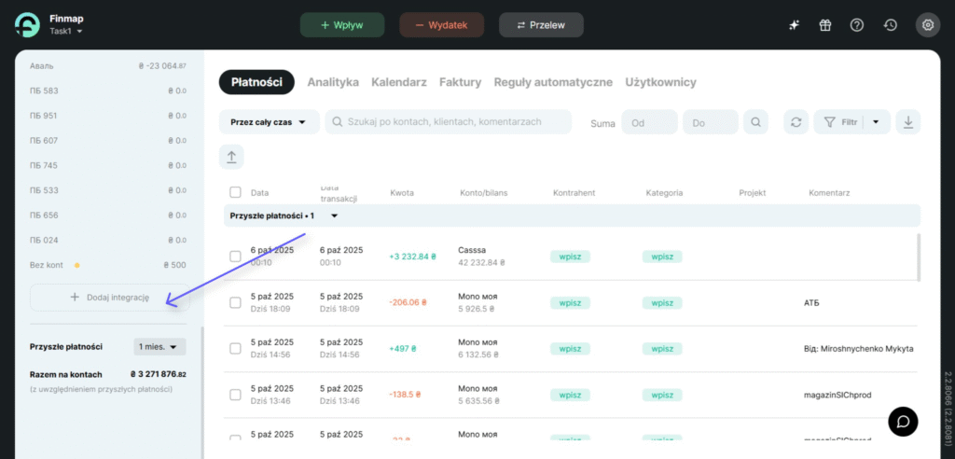This screenshot has height=459, width=955.
Task: Check the +3 232.84 ₴ payment row checkbox
Action: click(235, 256)
